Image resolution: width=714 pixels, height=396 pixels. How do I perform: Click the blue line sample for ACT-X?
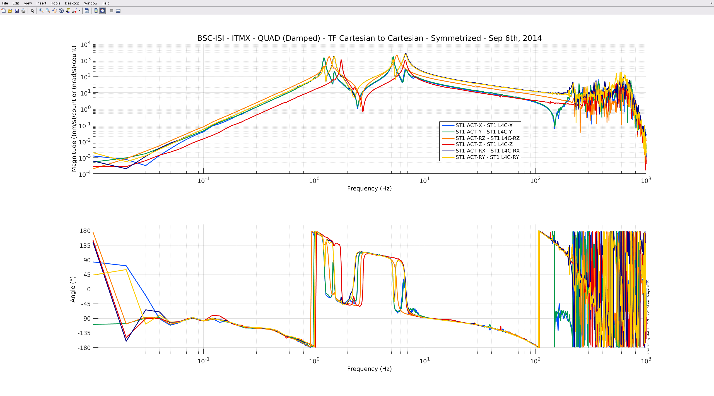tap(448, 125)
